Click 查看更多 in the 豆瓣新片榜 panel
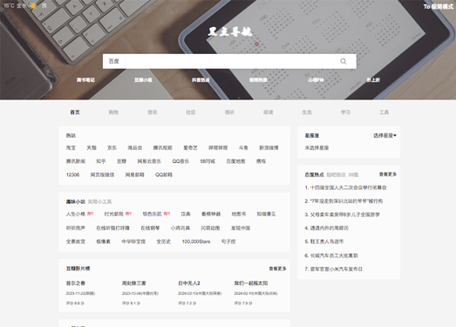Screen dimensions: 456x327 point(277,269)
